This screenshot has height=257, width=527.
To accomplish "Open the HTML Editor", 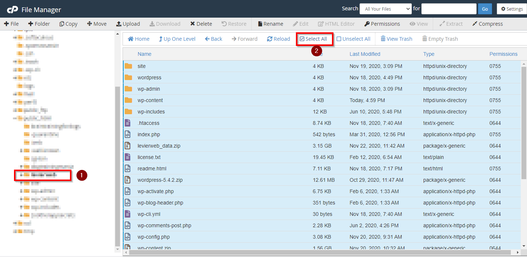I will (x=336, y=24).
